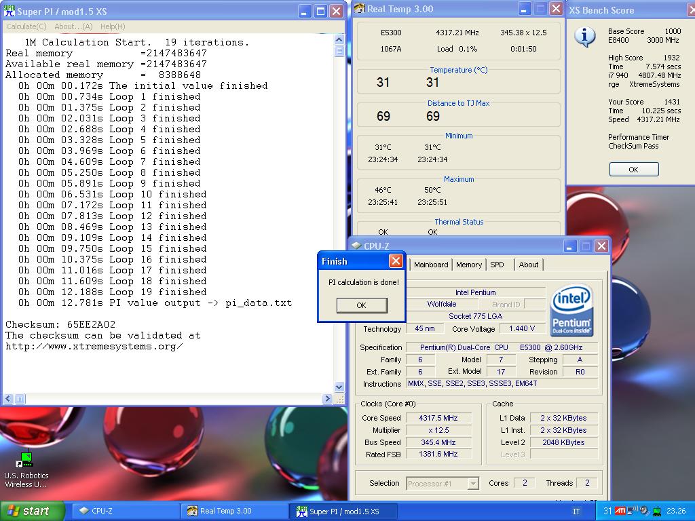The width and height of the screenshot is (695, 521).
Task: Click the L1 Data cache value field
Action: [x=563, y=418]
